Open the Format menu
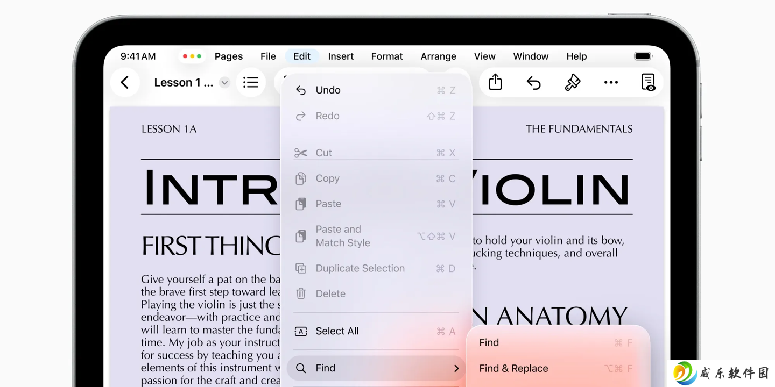This screenshot has height=387, width=775. click(387, 56)
